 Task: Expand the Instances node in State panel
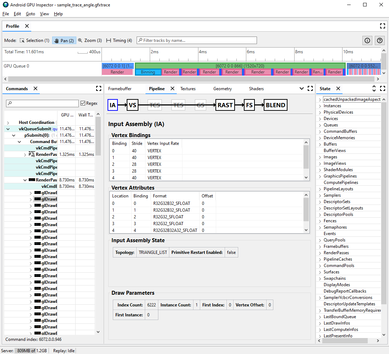pyautogui.click(x=320, y=105)
